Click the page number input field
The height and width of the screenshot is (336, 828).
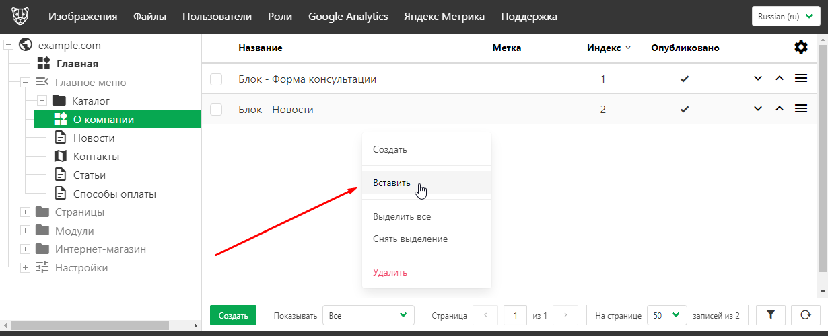pos(515,315)
